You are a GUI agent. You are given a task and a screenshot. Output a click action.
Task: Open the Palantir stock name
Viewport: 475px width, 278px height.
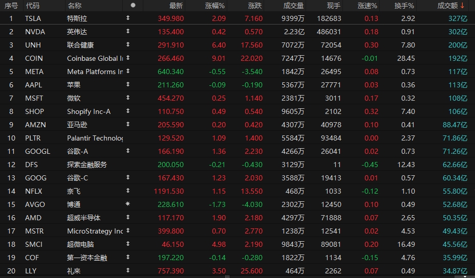pos(95,138)
